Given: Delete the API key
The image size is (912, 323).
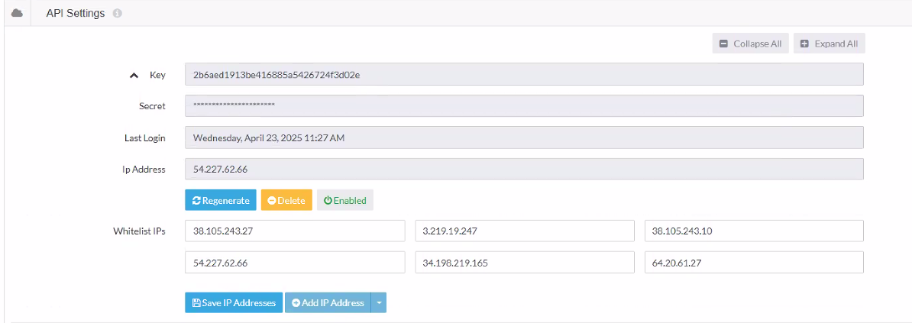Looking at the screenshot, I should coord(286,200).
